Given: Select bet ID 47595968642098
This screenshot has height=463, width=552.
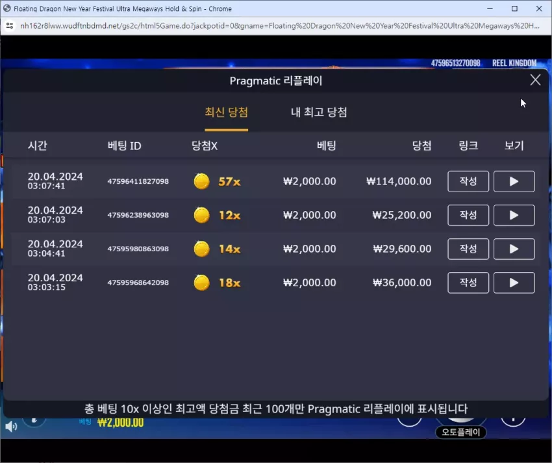Looking at the screenshot, I should coord(138,282).
